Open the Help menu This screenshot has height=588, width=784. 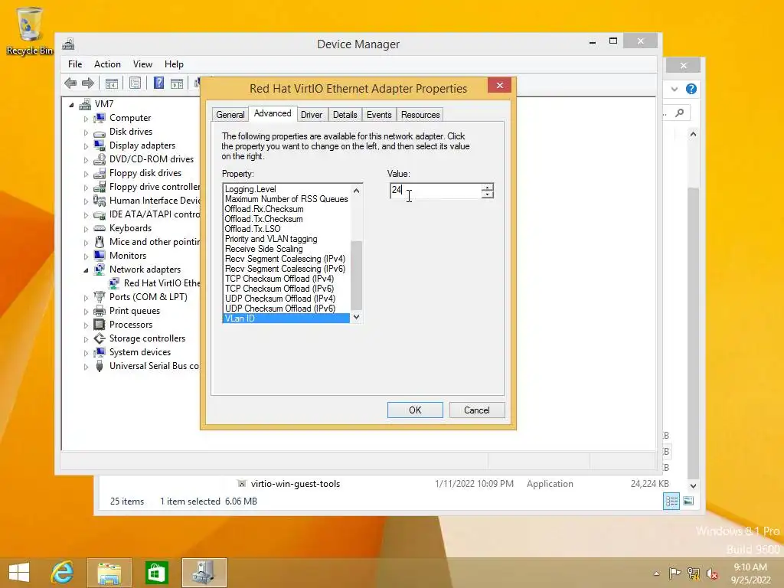pos(174,64)
